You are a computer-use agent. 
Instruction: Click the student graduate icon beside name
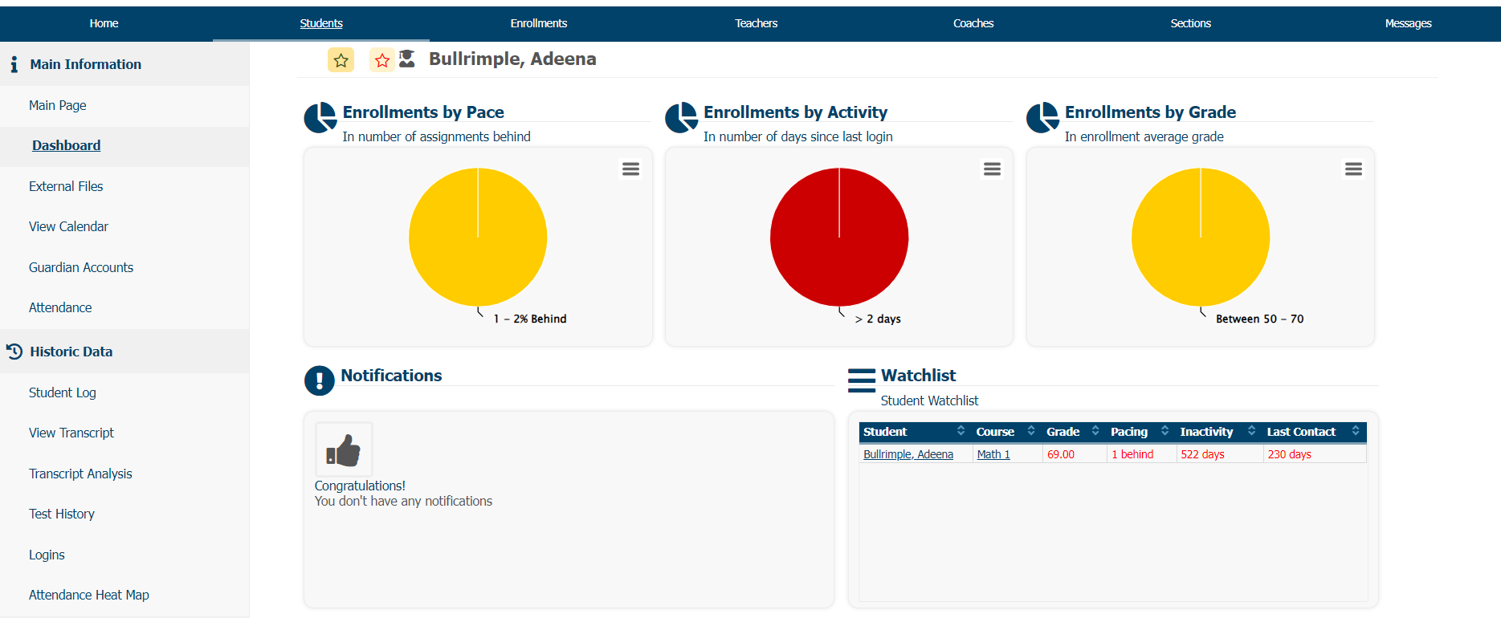click(407, 59)
